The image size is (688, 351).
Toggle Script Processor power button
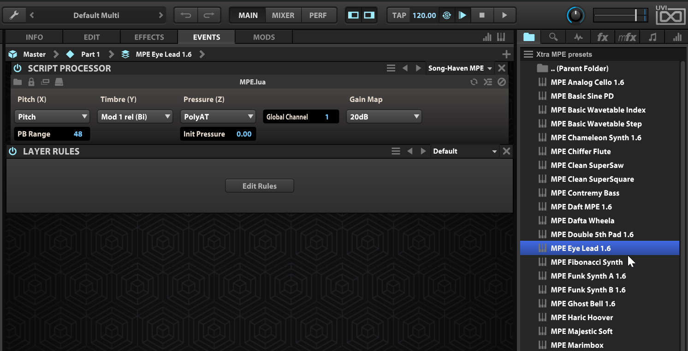pos(18,68)
